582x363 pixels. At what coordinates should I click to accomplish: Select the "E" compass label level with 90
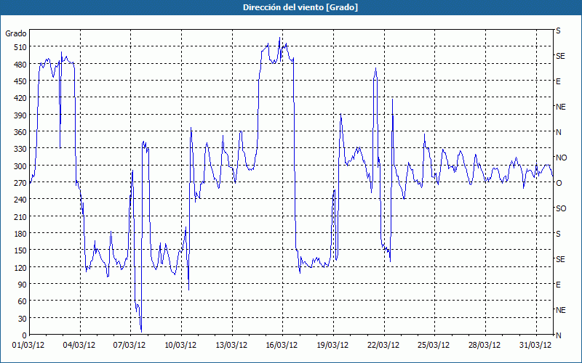click(558, 285)
